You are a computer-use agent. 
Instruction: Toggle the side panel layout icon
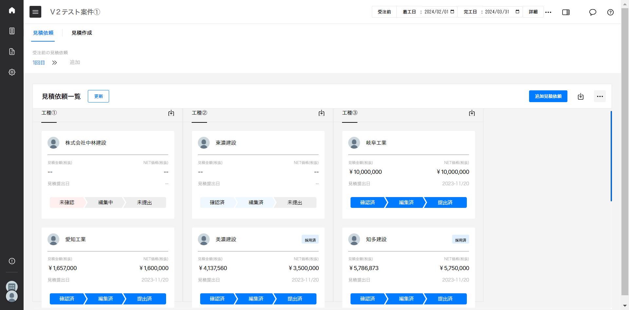[566, 12]
